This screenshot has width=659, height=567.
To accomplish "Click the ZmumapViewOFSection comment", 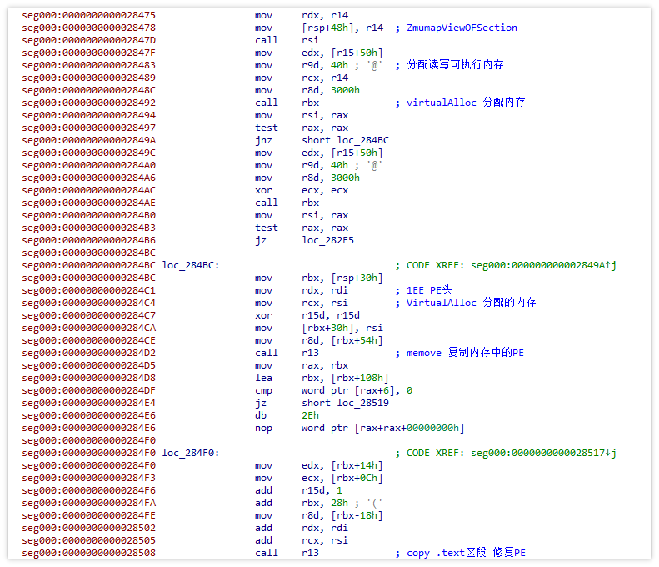I will (x=461, y=28).
